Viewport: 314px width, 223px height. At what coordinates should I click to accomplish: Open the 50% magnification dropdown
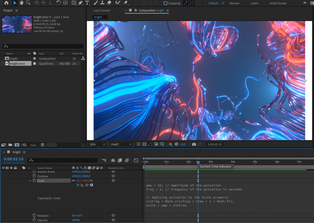(x=97, y=144)
